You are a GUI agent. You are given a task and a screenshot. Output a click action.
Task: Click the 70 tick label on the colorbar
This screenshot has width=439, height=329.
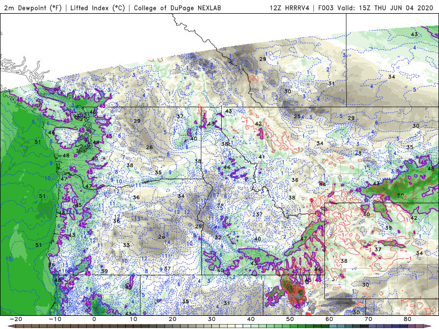pos(368,319)
